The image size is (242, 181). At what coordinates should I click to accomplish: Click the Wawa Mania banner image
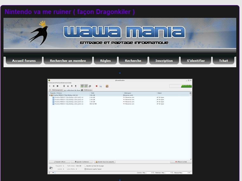point(120,33)
